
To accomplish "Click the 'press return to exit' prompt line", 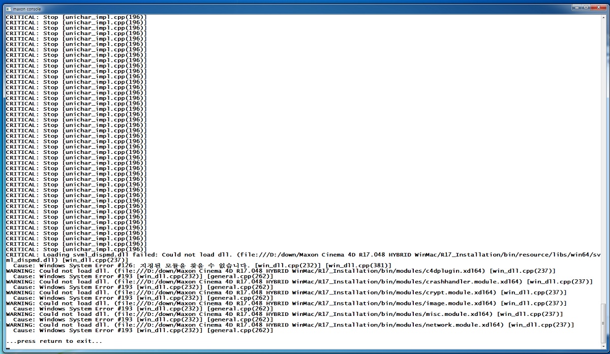I will (54, 341).
